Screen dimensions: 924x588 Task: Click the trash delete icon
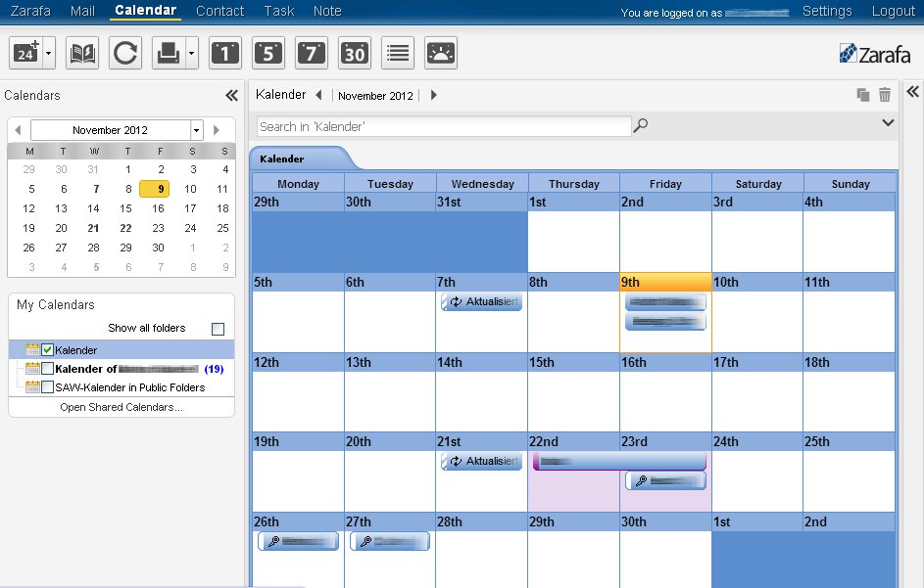pos(885,94)
